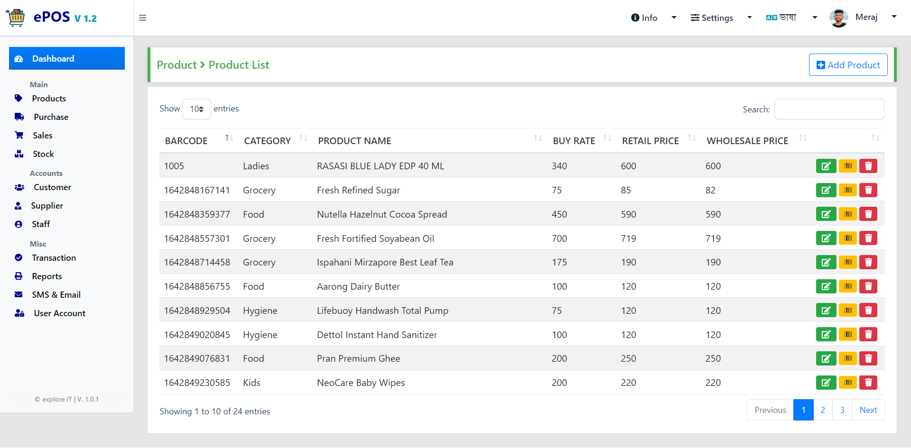Edit Dettol Instant Hand Sanitizer product
911x448 pixels.
826,335
